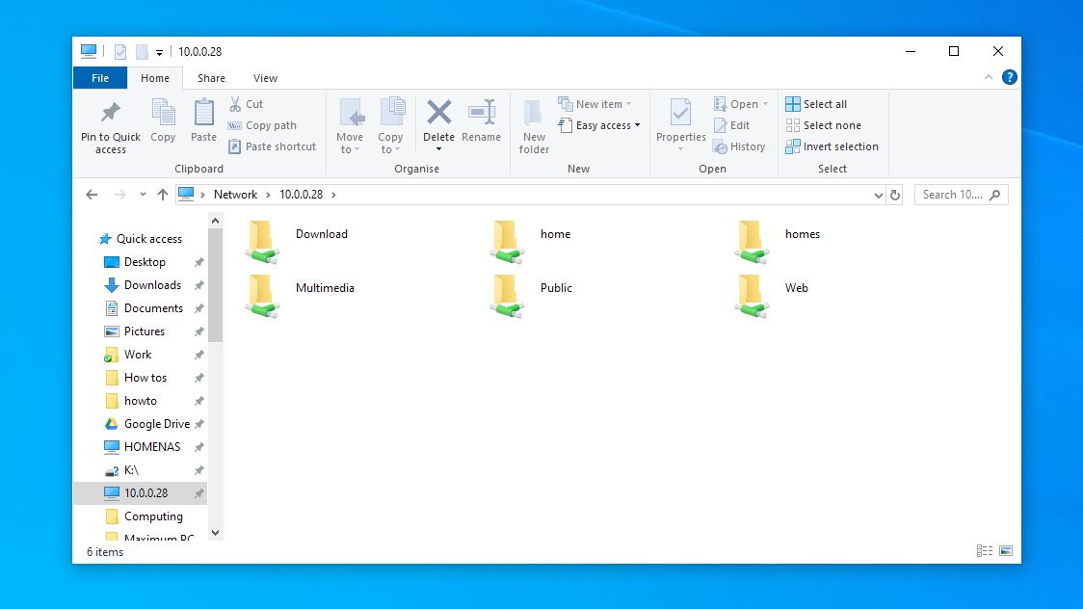Click inside the search box
The height and width of the screenshot is (609, 1083).
click(954, 194)
